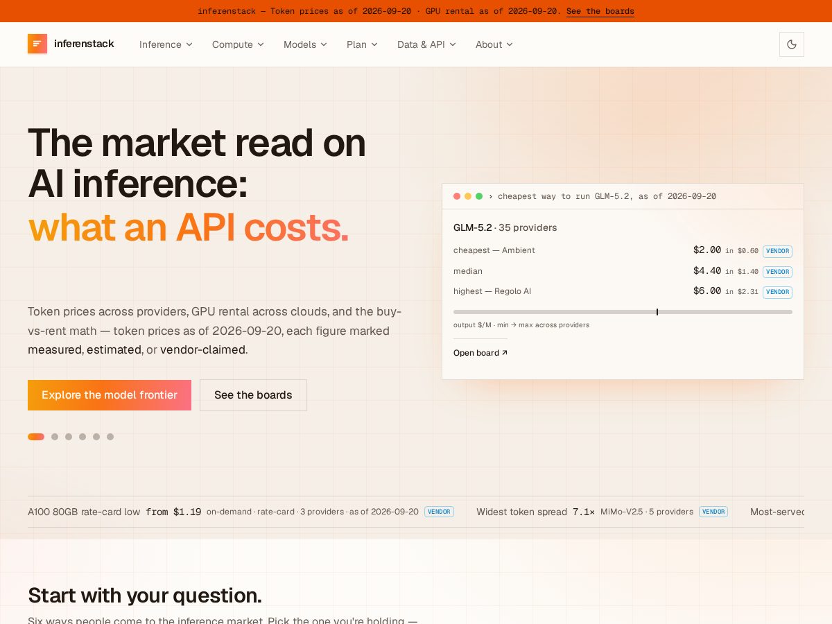Click the Most-served ticker item at right edge
The width and height of the screenshot is (832, 624).
point(777,512)
